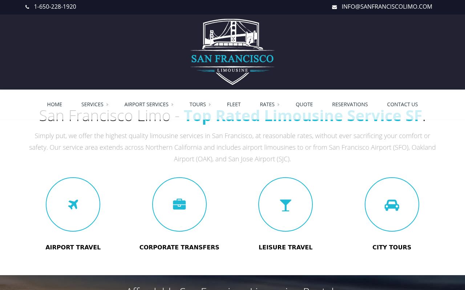Click the envelope email icon
This screenshot has width=465, height=290.
(x=334, y=7)
